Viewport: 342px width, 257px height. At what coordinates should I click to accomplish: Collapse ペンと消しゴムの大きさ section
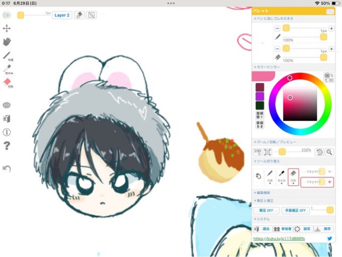(294, 19)
